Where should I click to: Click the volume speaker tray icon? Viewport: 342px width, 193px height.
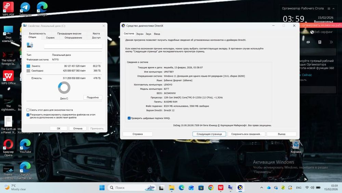312,188
